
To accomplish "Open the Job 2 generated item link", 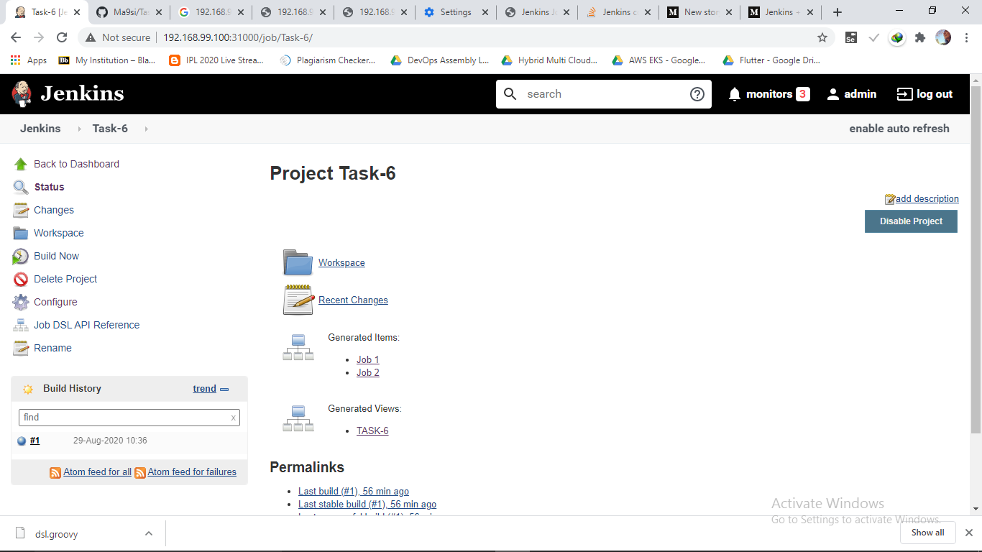I will click(x=368, y=372).
